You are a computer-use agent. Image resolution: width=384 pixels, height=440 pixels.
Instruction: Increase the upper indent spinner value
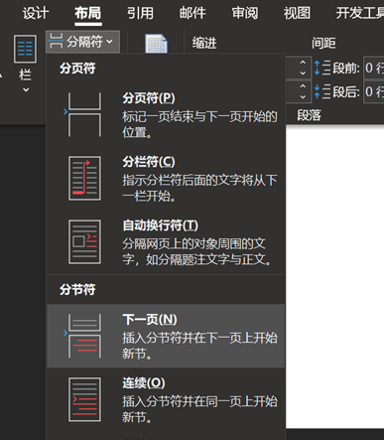coord(303,63)
